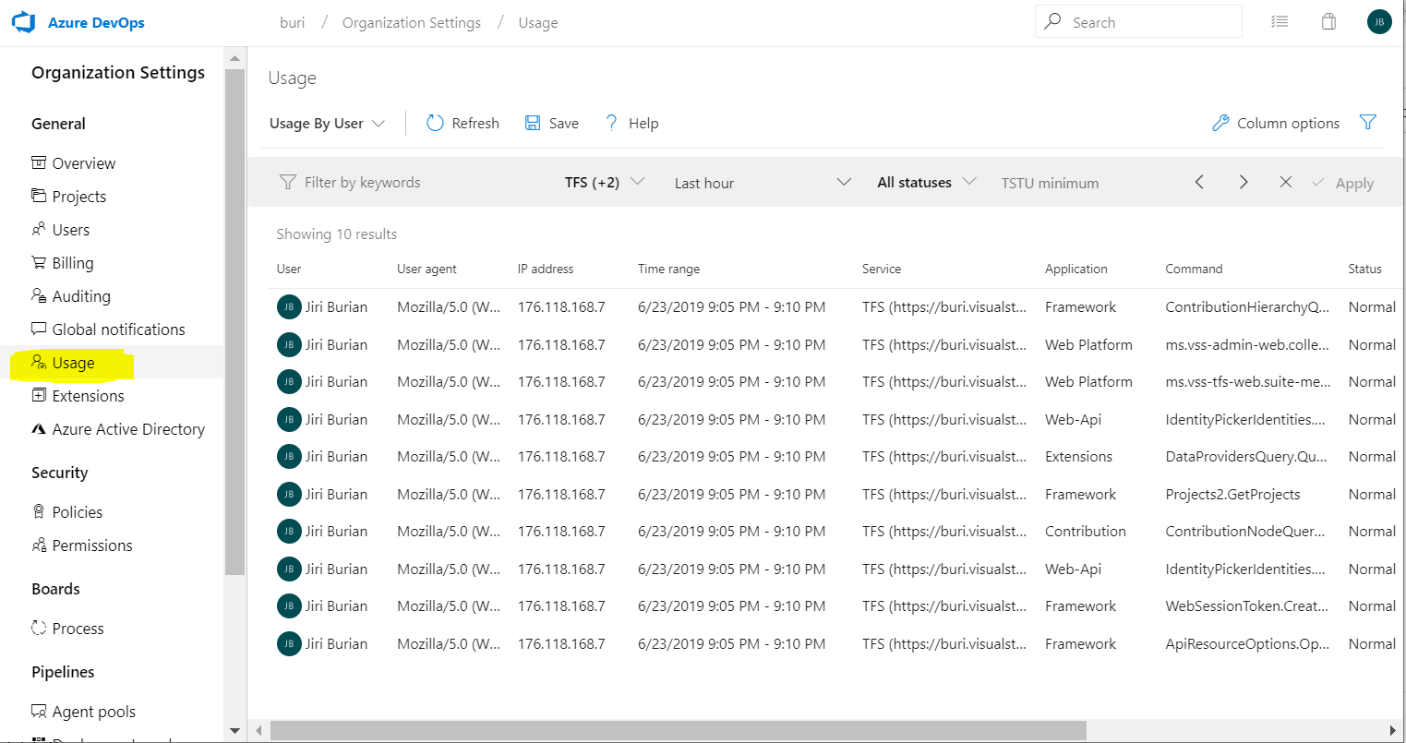Open the Azure DevOps home logo

point(23,22)
